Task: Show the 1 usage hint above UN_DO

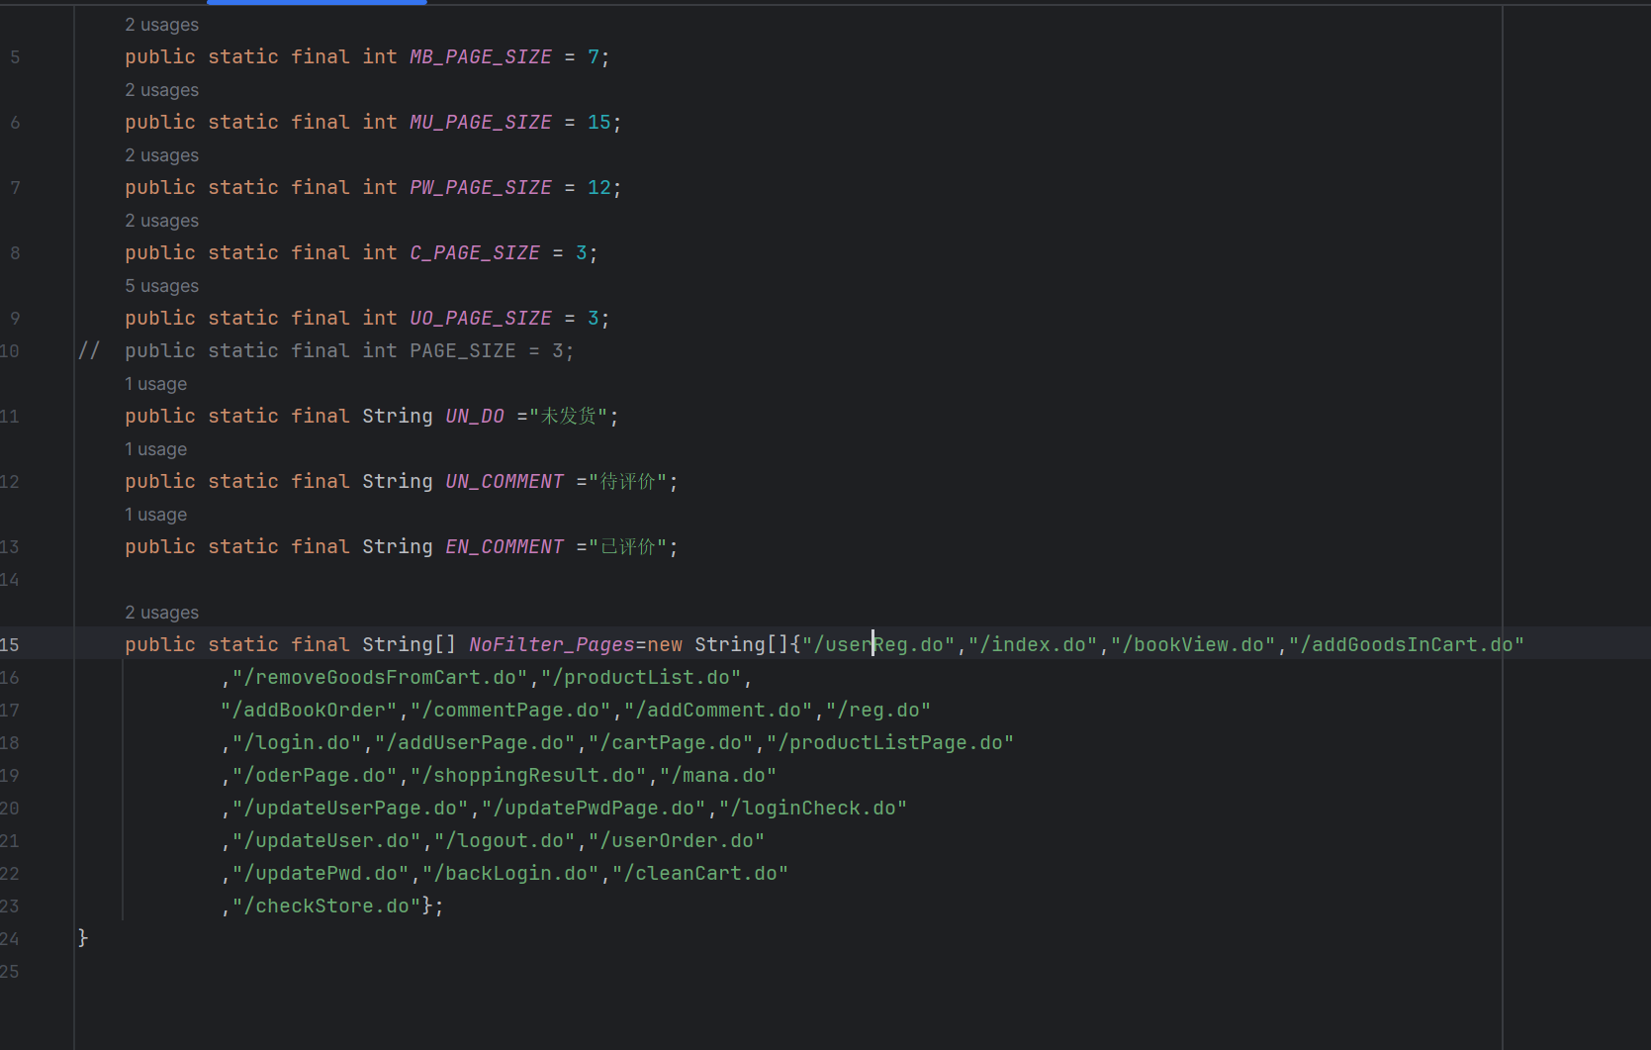Action: [155, 384]
